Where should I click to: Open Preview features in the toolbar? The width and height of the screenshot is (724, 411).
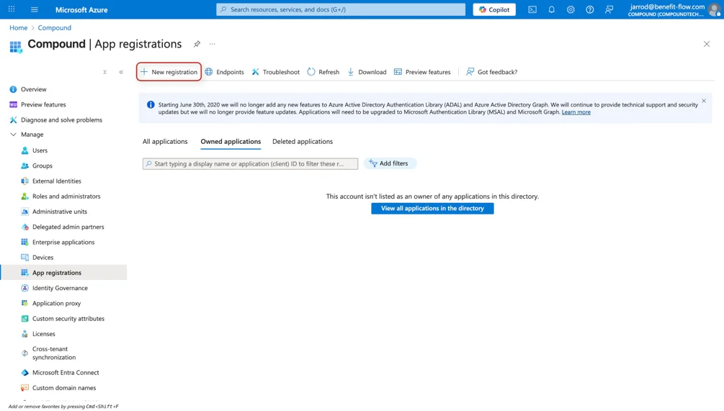[422, 72]
